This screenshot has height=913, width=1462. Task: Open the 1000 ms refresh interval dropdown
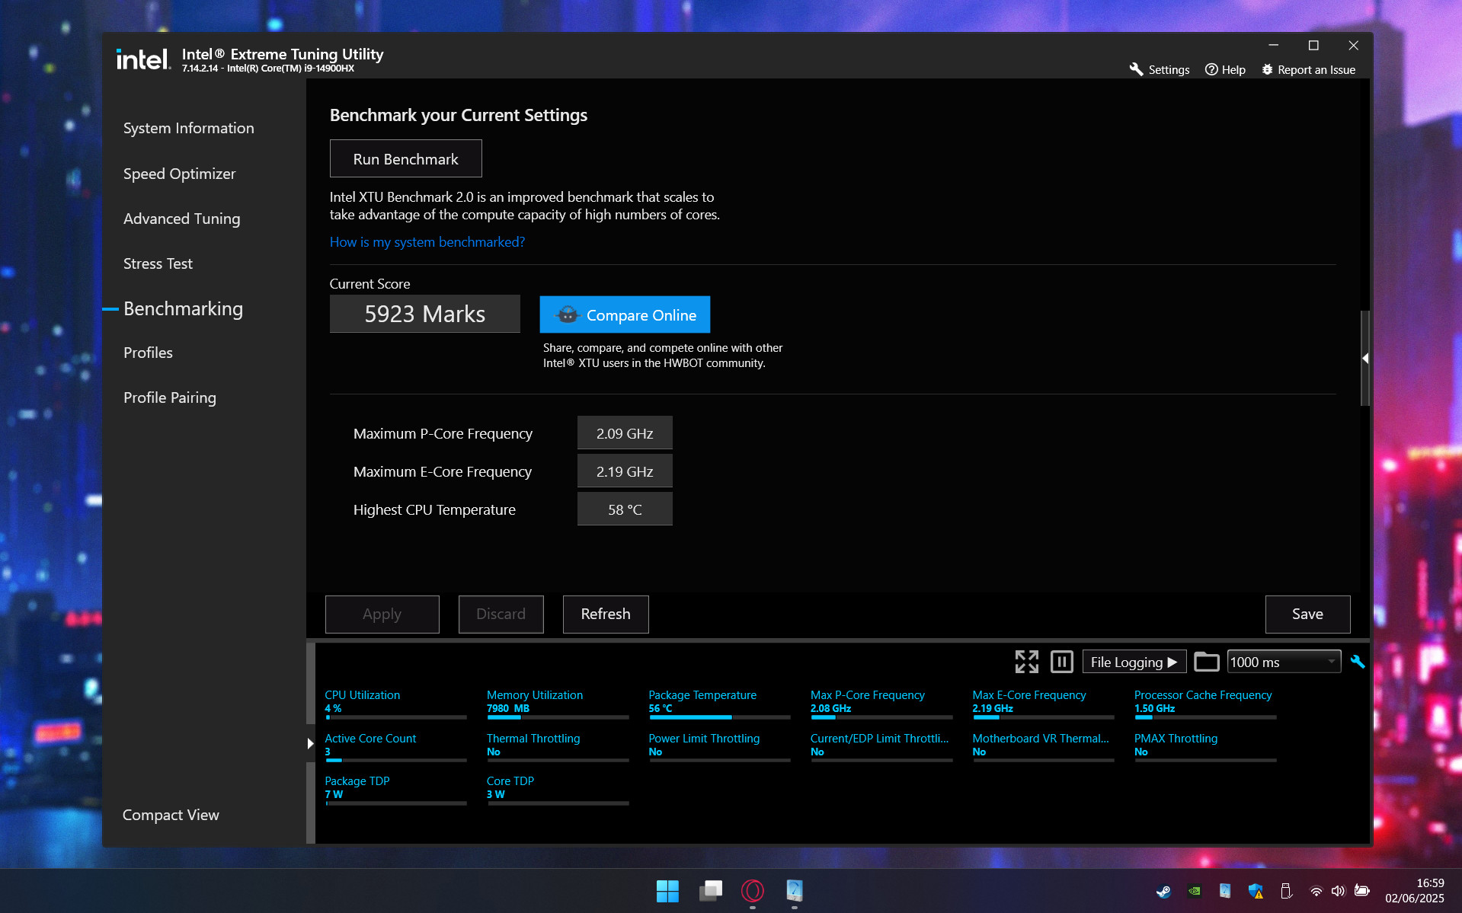(1284, 662)
